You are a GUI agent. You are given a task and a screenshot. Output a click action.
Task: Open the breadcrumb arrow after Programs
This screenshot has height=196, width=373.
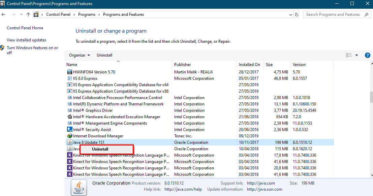[99, 14]
